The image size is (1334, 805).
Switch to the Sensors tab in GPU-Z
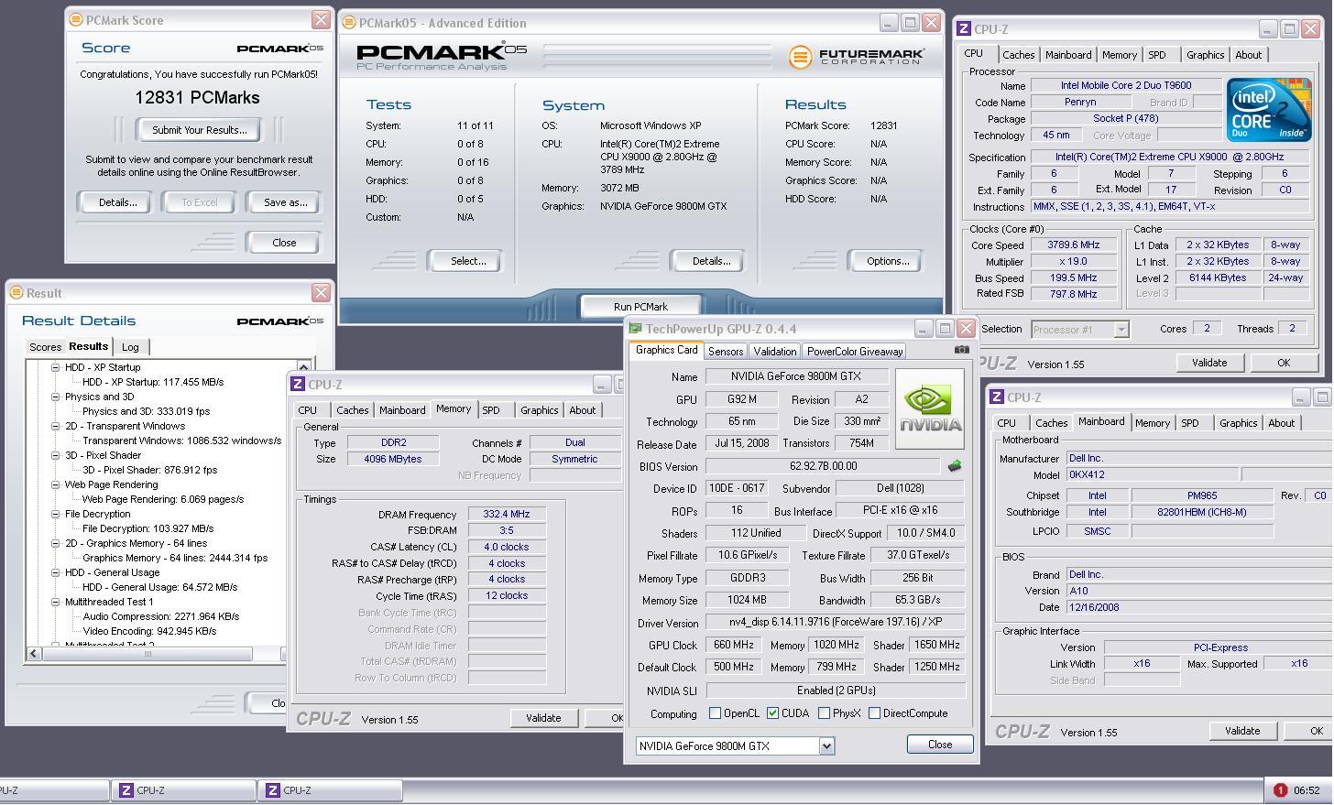pyautogui.click(x=725, y=352)
